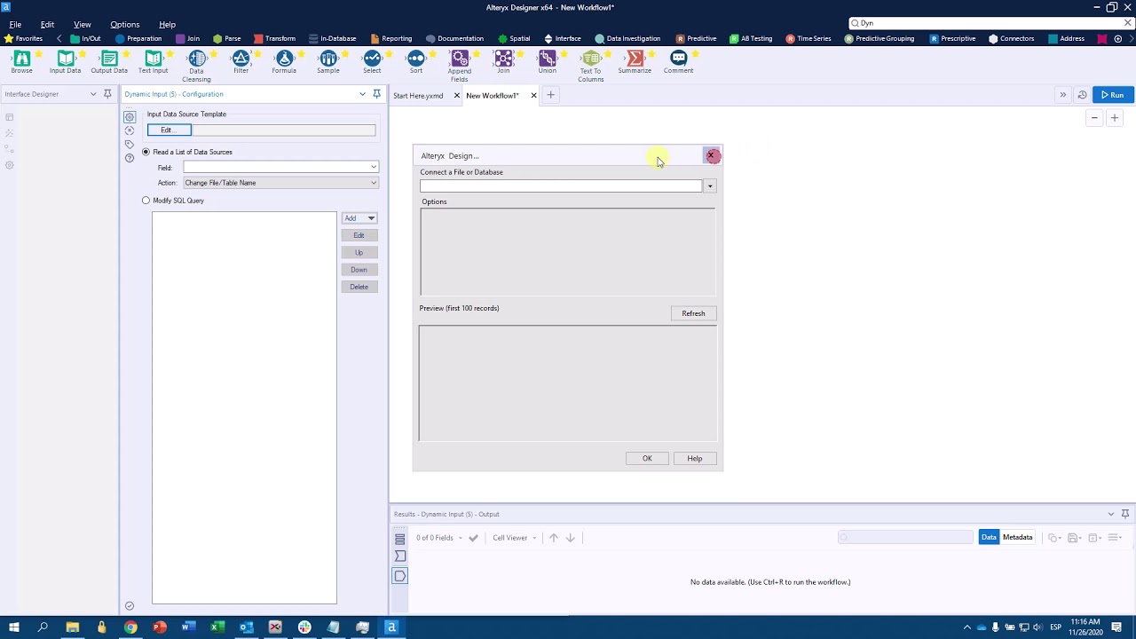
Task: Open the Options menu
Action: (124, 24)
